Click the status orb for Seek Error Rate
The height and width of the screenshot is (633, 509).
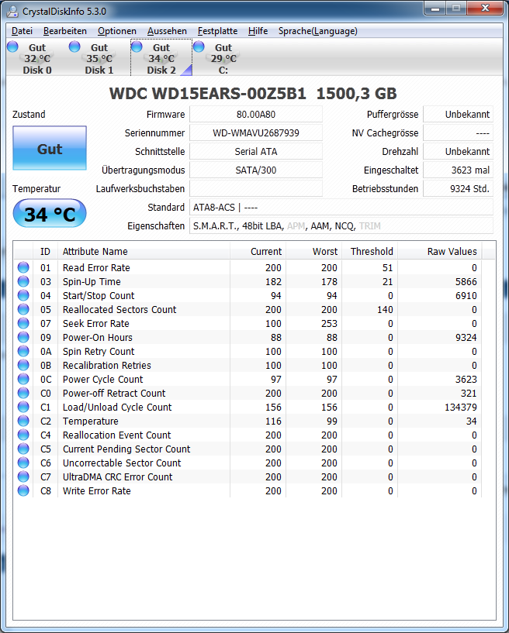pyautogui.click(x=23, y=323)
